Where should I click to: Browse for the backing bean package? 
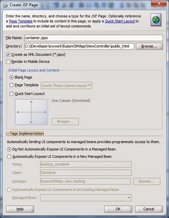pyautogui.click(x=147, y=182)
